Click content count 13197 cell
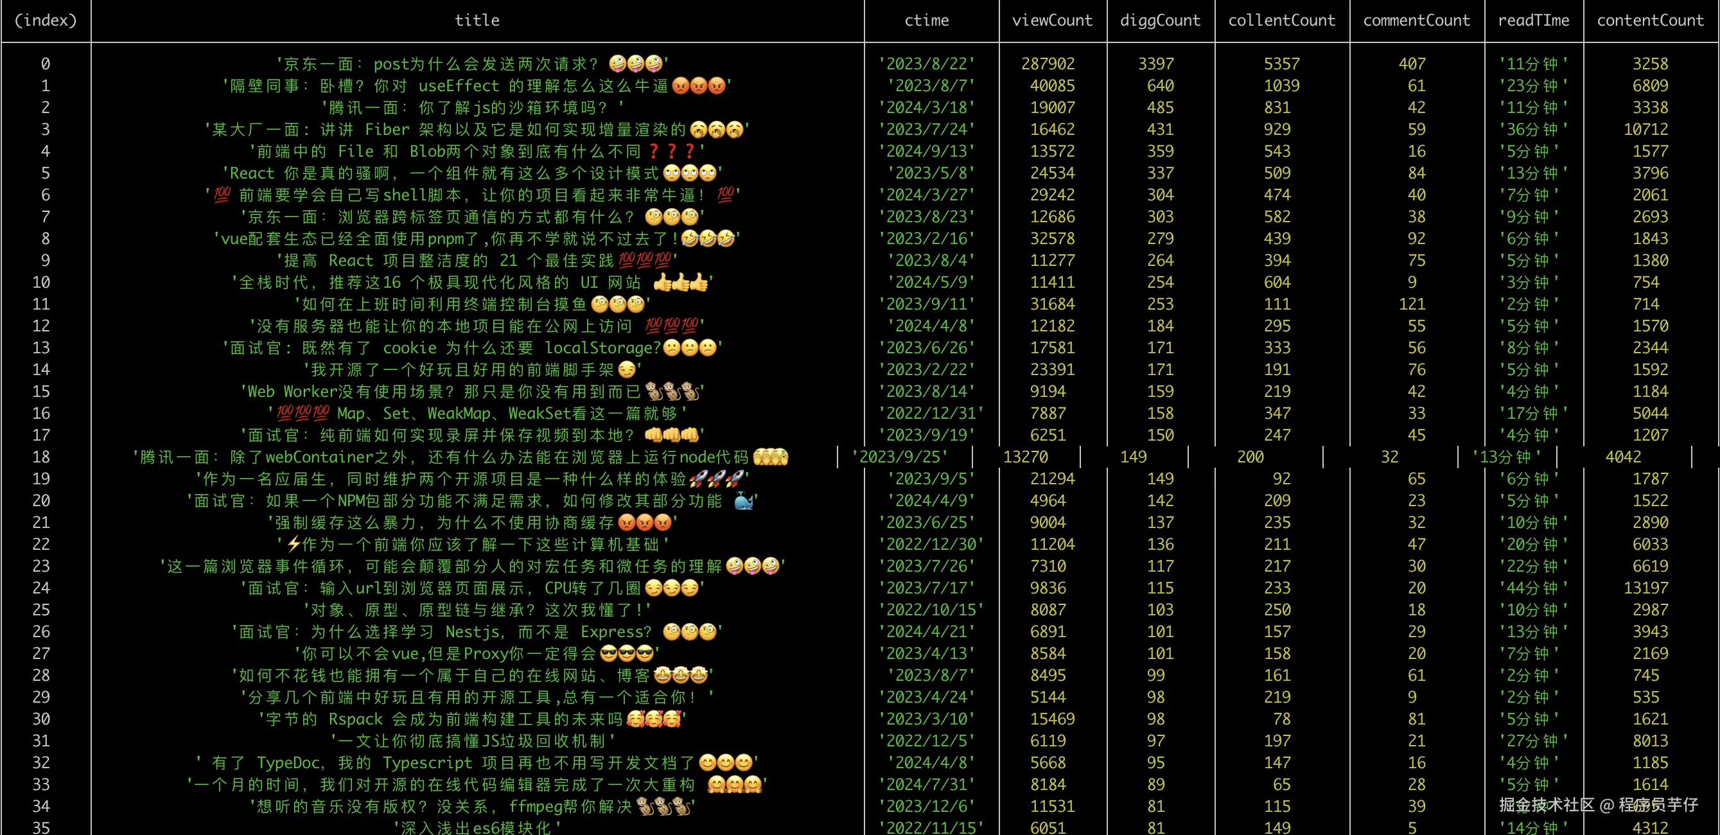The width and height of the screenshot is (1720, 835). click(1645, 588)
